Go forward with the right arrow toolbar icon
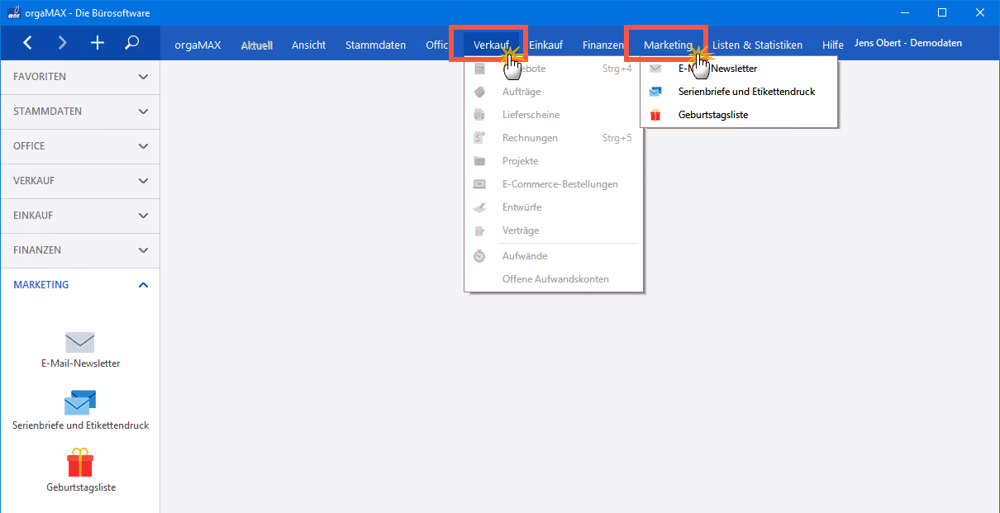This screenshot has height=513, width=1000. coord(63,43)
